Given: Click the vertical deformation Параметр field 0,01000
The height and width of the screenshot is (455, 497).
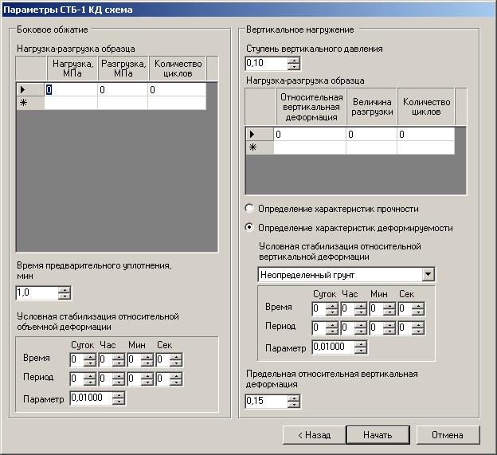Looking at the screenshot, I should 334,347.
